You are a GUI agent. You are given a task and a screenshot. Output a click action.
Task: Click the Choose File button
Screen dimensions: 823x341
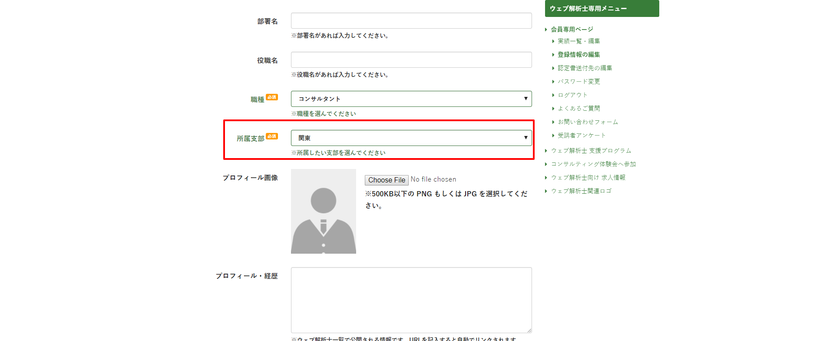click(387, 180)
